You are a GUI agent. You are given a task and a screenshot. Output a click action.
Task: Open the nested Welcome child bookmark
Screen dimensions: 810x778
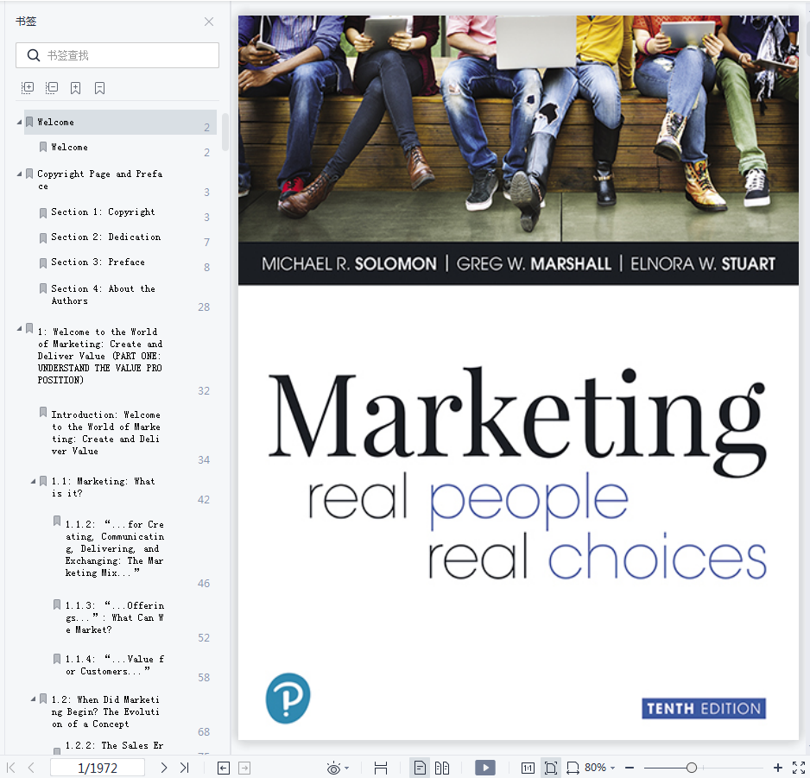70,148
